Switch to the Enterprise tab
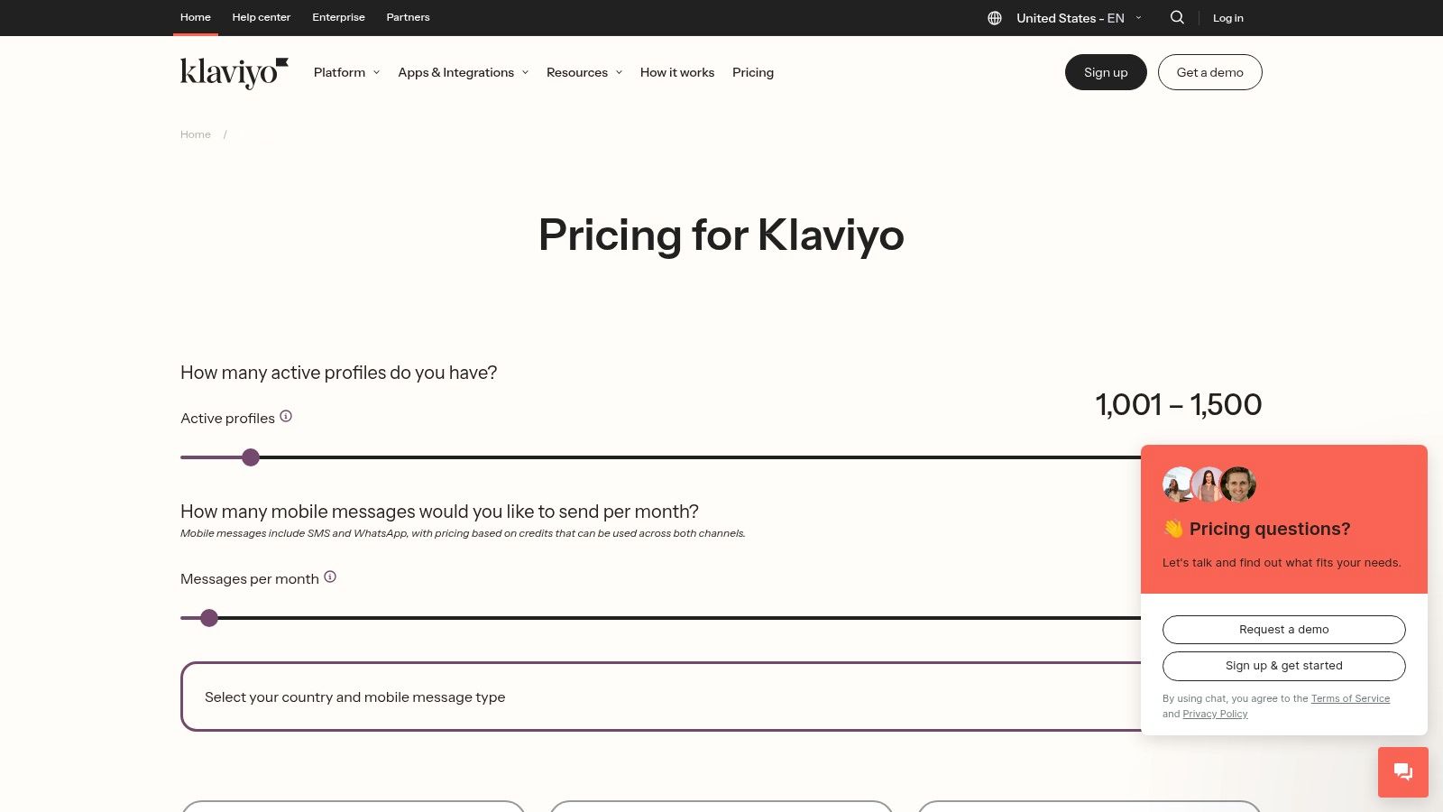 338,17
